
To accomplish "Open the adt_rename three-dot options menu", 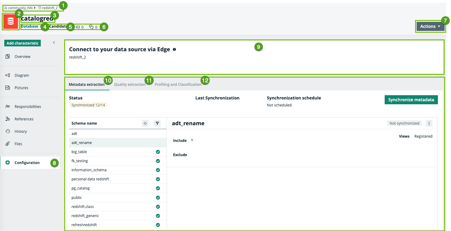I will click(429, 123).
